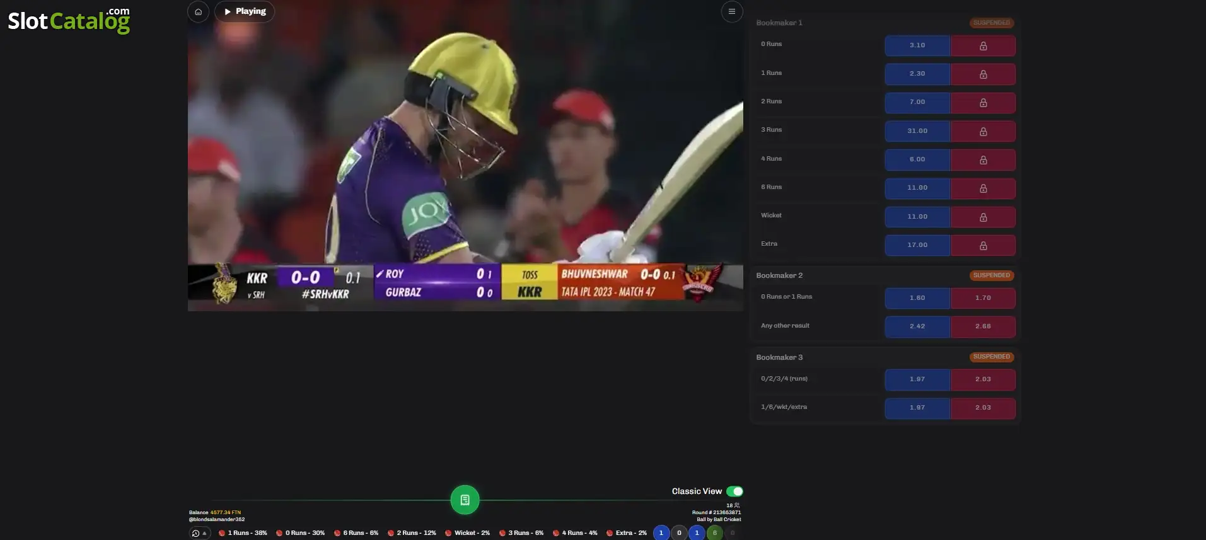Click the lock icon for Extra
This screenshot has width=1206, height=540.
coord(983,245)
